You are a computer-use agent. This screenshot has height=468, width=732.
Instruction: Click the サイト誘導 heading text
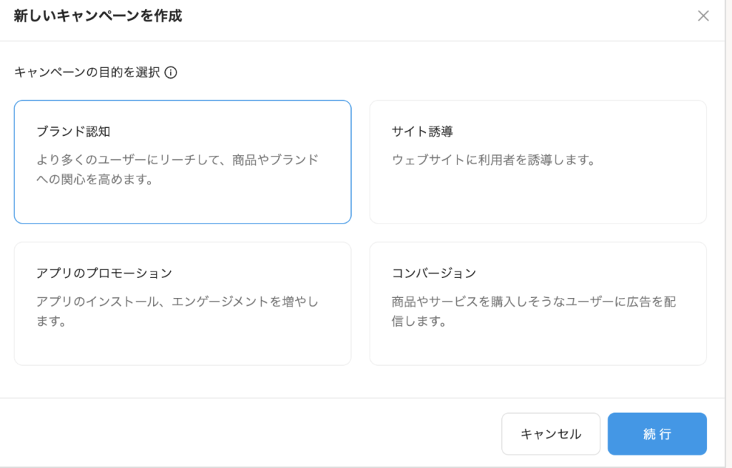(422, 131)
